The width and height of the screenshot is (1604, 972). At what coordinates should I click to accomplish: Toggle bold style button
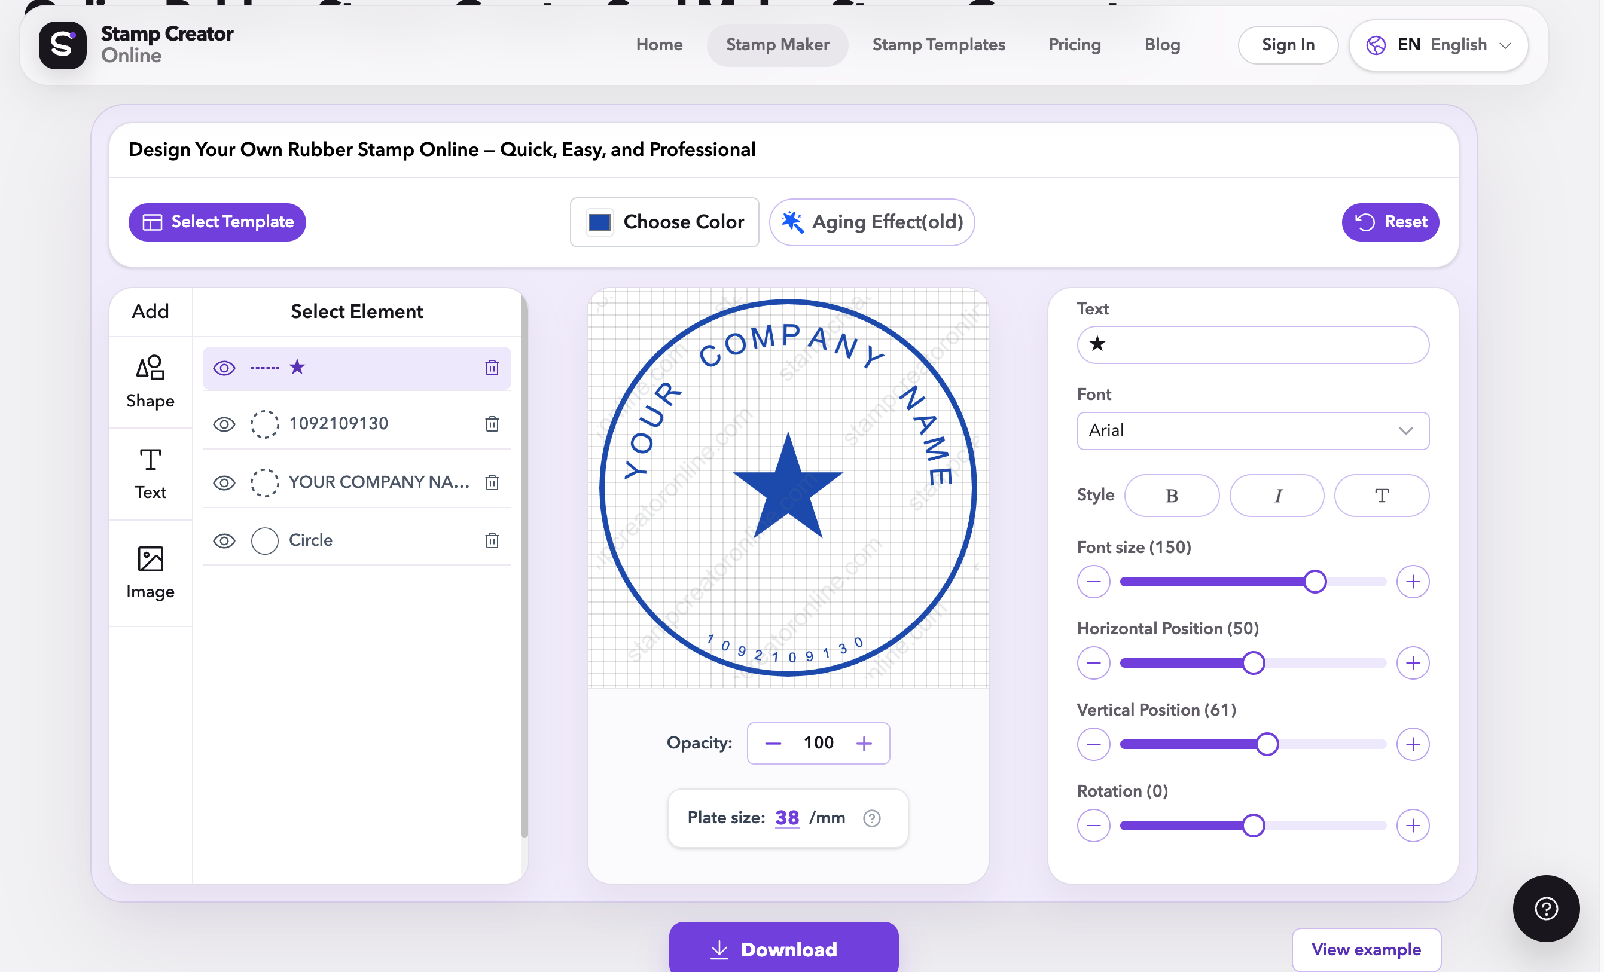point(1172,496)
